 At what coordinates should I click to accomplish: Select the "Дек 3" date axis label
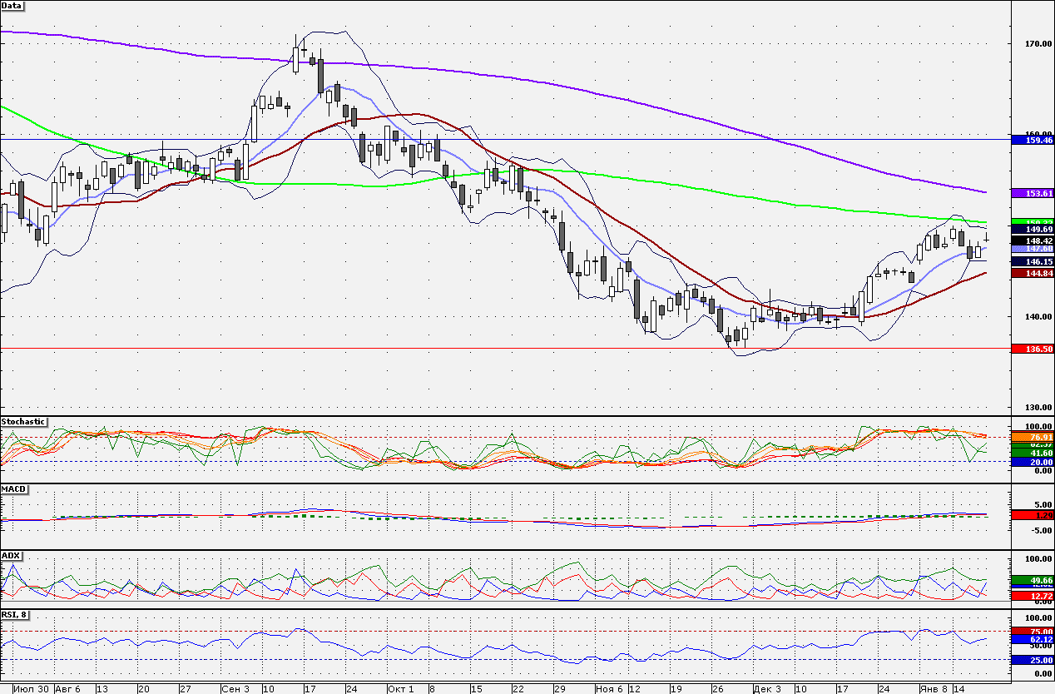(x=766, y=689)
